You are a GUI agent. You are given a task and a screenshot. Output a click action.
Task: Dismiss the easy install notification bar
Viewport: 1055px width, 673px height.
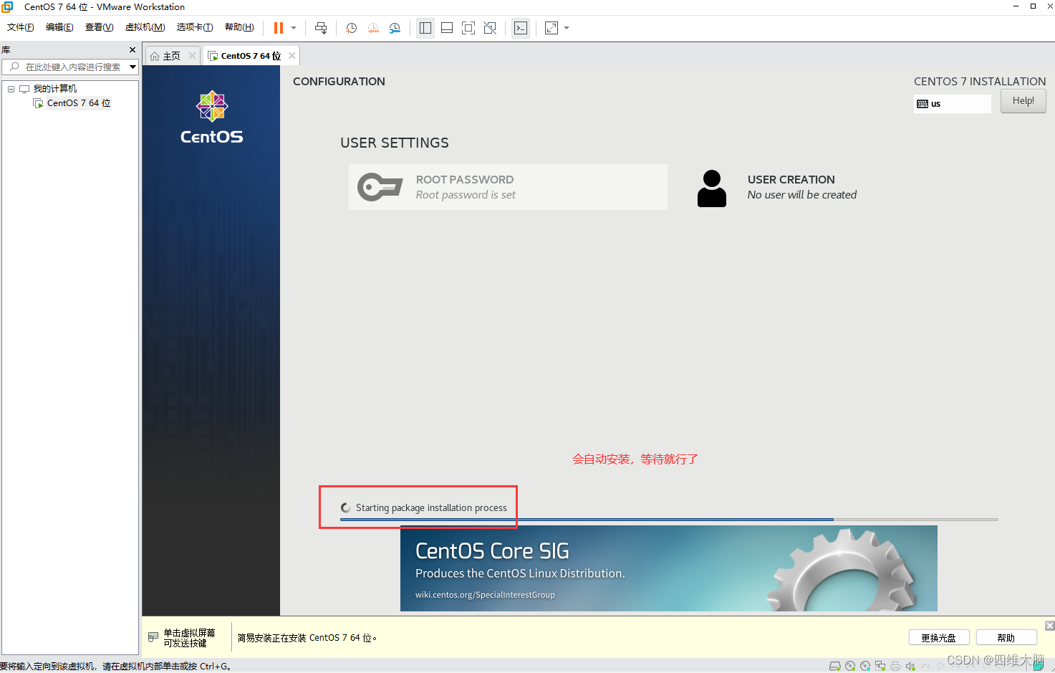pyautogui.click(x=1049, y=626)
